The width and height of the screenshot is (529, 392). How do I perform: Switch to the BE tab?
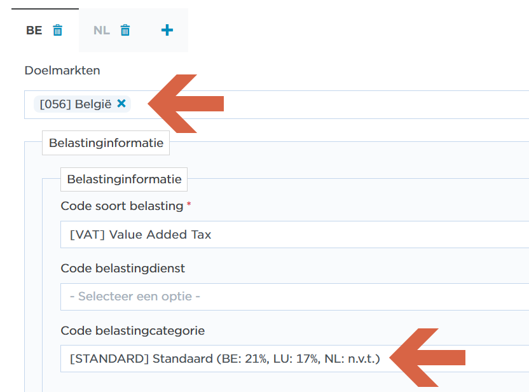tap(34, 31)
